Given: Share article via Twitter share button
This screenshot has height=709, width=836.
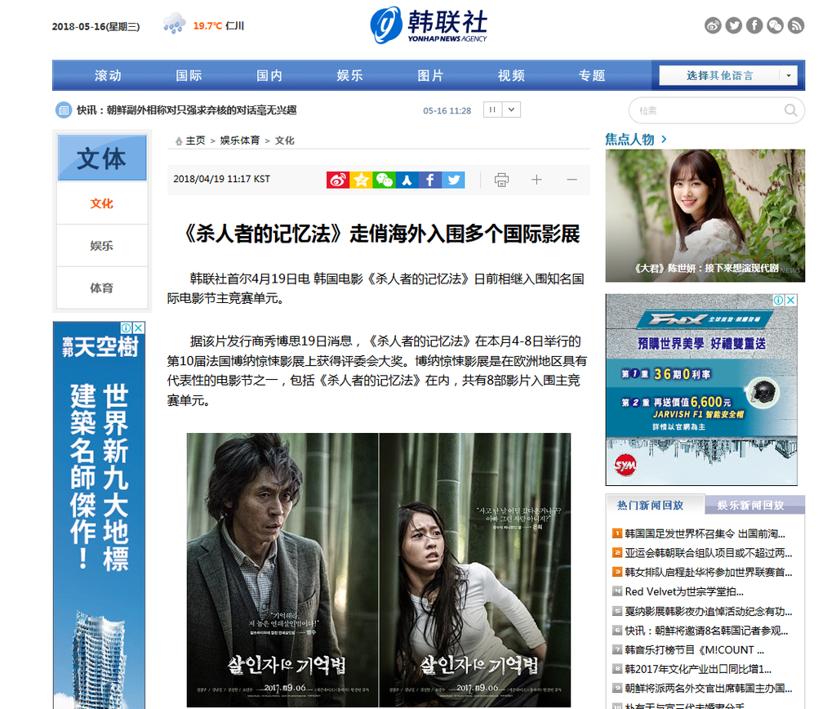Looking at the screenshot, I should (453, 180).
